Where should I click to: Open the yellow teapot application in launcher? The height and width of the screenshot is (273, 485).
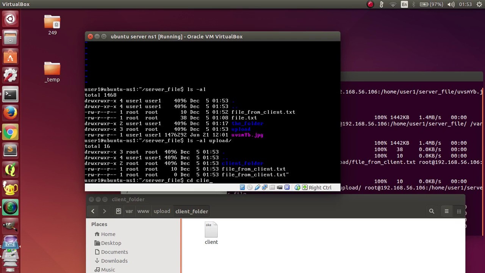tap(10, 189)
